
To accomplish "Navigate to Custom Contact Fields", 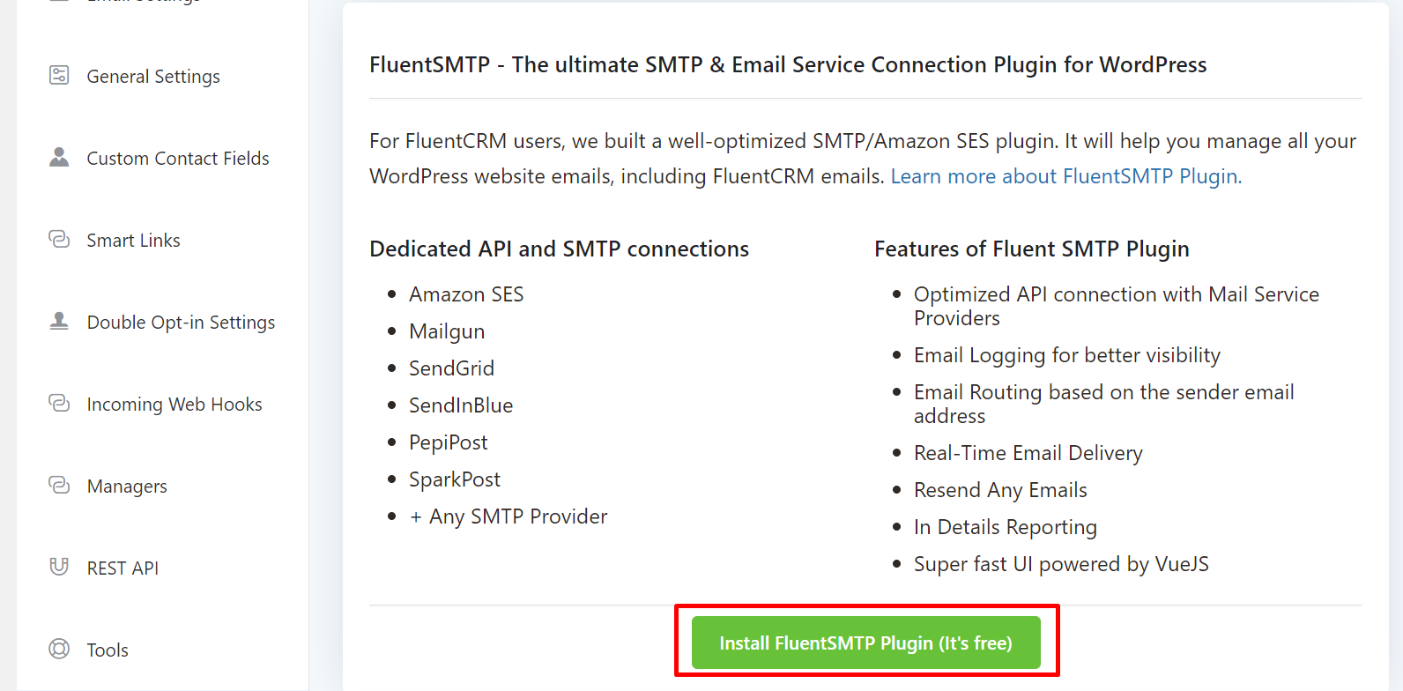I will tap(177, 158).
